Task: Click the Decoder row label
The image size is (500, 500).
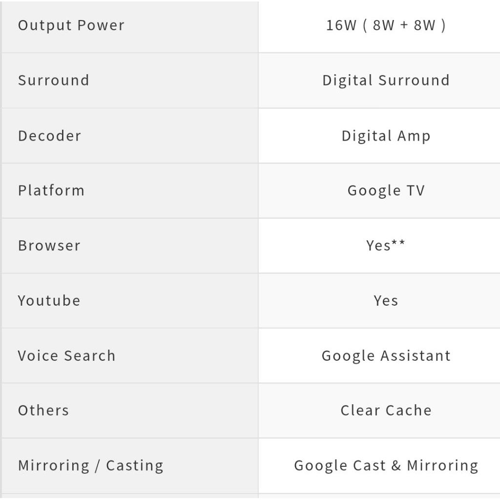Action: (50, 135)
